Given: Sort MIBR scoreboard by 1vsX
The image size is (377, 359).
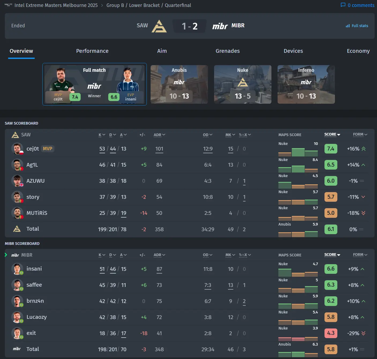Looking at the screenshot, I should click(x=245, y=255).
